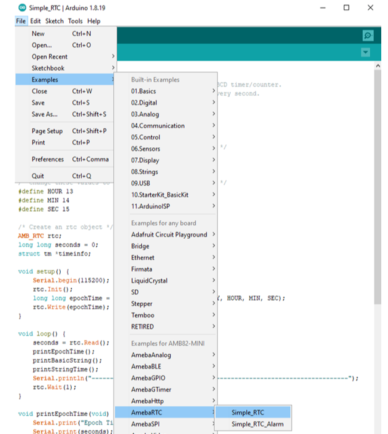
Task: Click the '#define MIN 14' code line
Action: [x=44, y=200]
